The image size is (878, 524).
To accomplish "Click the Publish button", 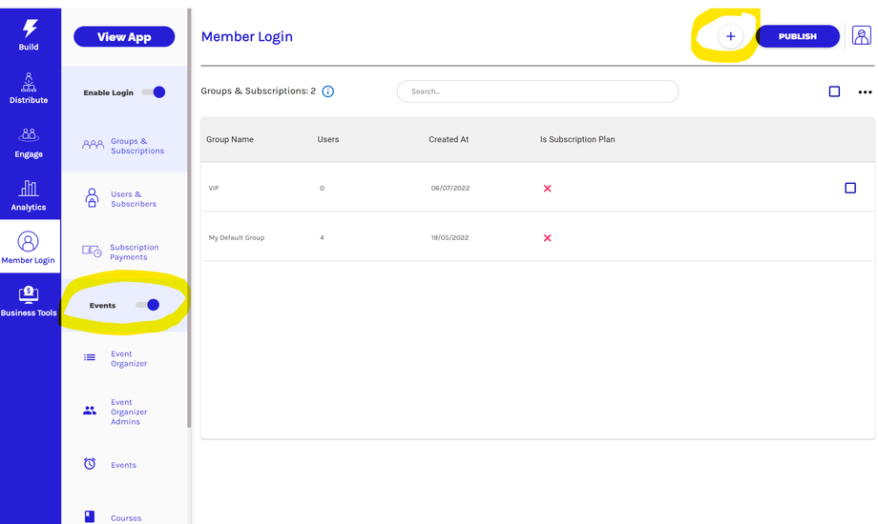I will (x=797, y=36).
